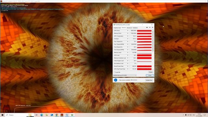Viewport: 208px width, 117px height.
Task: Click the Hot Spot value field
Action: [x=133, y=39]
